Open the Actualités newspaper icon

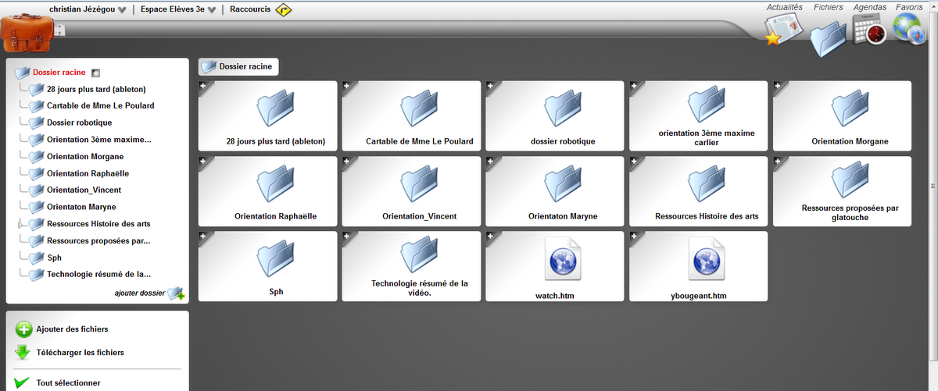tap(785, 30)
